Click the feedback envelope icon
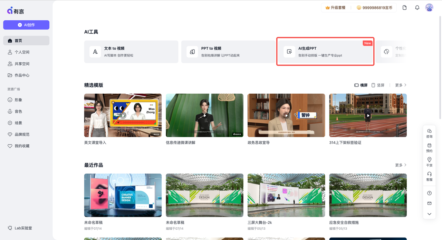The width and height of the screenshot is (442, 240). pos(429,203)
